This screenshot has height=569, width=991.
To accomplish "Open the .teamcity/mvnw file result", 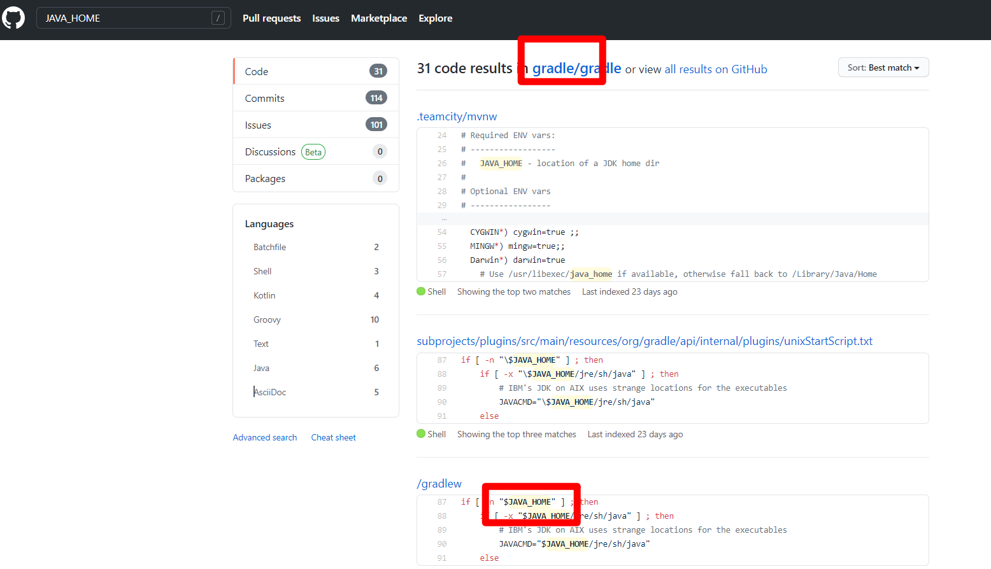I will [x=457, y=116].
